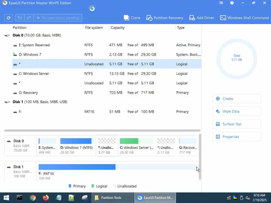Image resolution: width=271 pixels, height=203 pixels.
Task: Click the EaseUS Partition M... taskbar button
Action: pos(155,198)
